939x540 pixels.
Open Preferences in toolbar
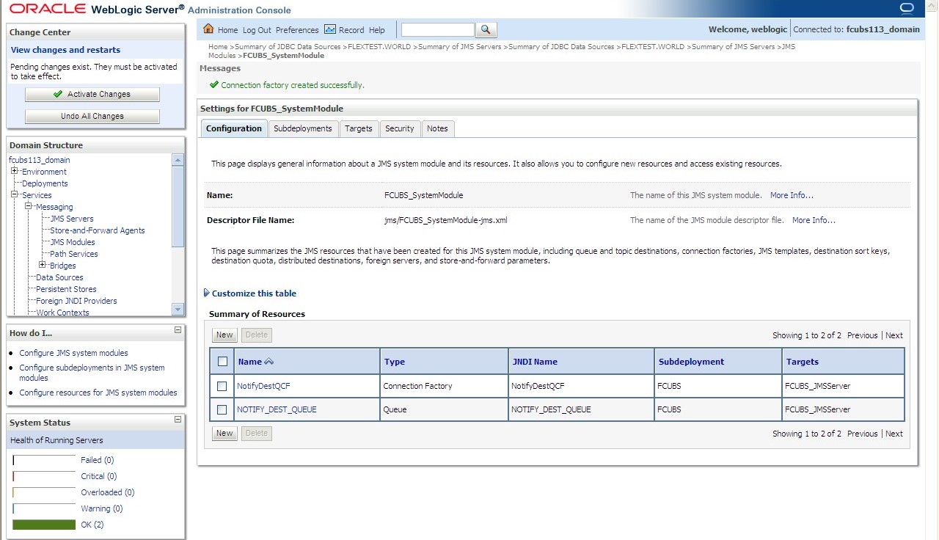point(297,30)
